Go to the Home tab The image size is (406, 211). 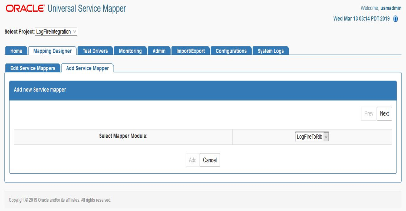click(16, 51)
